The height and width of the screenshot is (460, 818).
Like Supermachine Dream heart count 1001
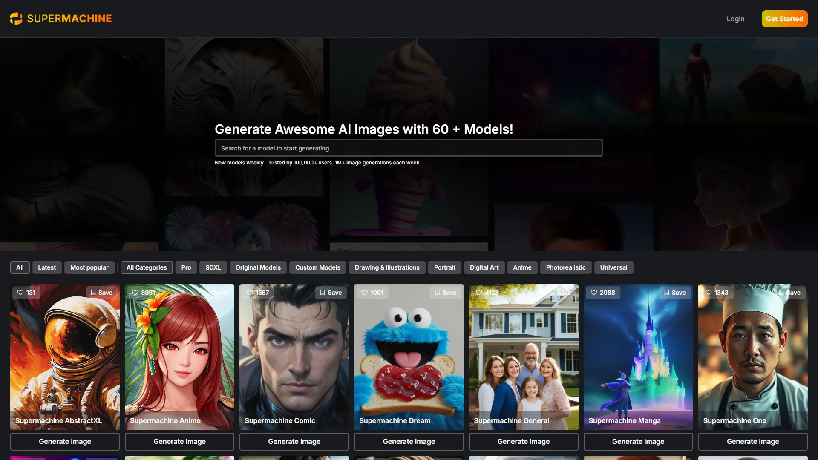click(x=372, y=293)
